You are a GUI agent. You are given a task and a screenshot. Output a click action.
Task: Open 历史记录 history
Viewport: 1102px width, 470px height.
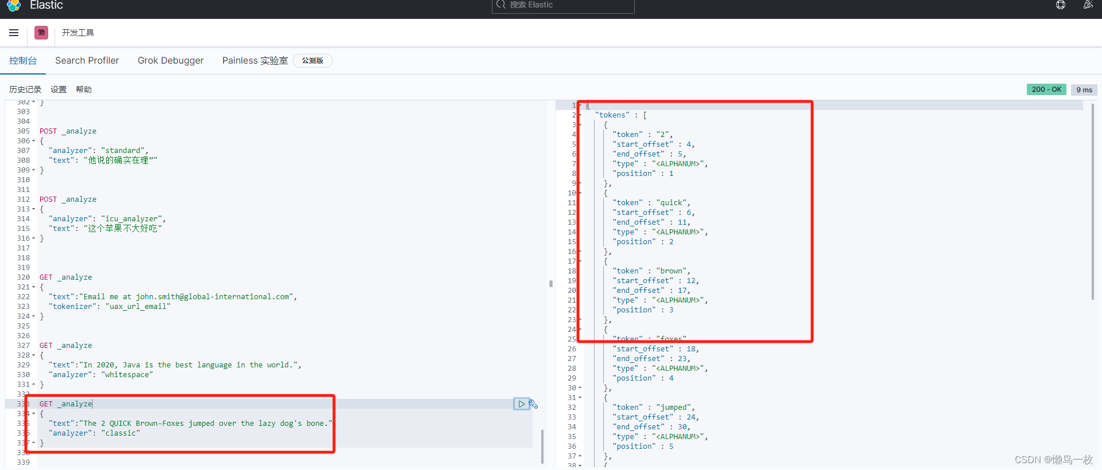(x=25, y=89)
